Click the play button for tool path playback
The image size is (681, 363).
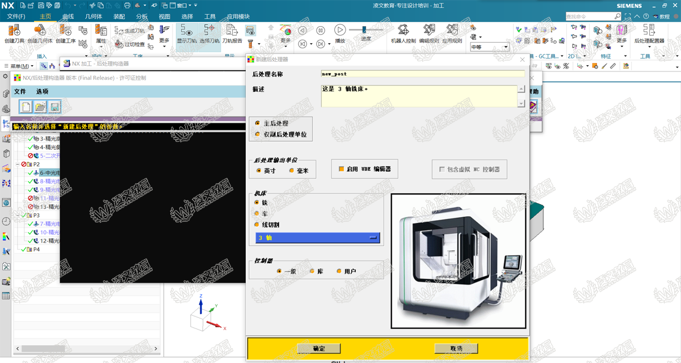[x=340, y=29]
